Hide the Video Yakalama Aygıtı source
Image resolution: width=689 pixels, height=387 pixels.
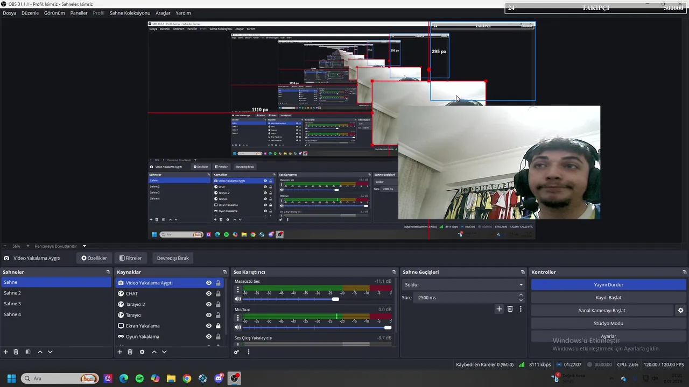pos(209,283)
